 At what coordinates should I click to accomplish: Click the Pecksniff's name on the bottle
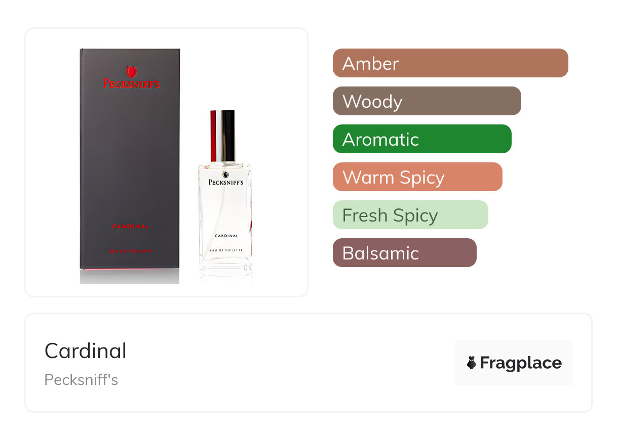point(226,182)
